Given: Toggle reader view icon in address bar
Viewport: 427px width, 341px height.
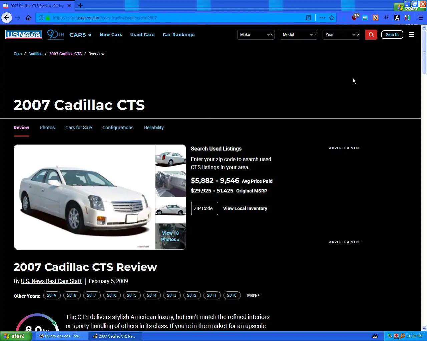Looking at the screenshot, I should tap(309, 18).
